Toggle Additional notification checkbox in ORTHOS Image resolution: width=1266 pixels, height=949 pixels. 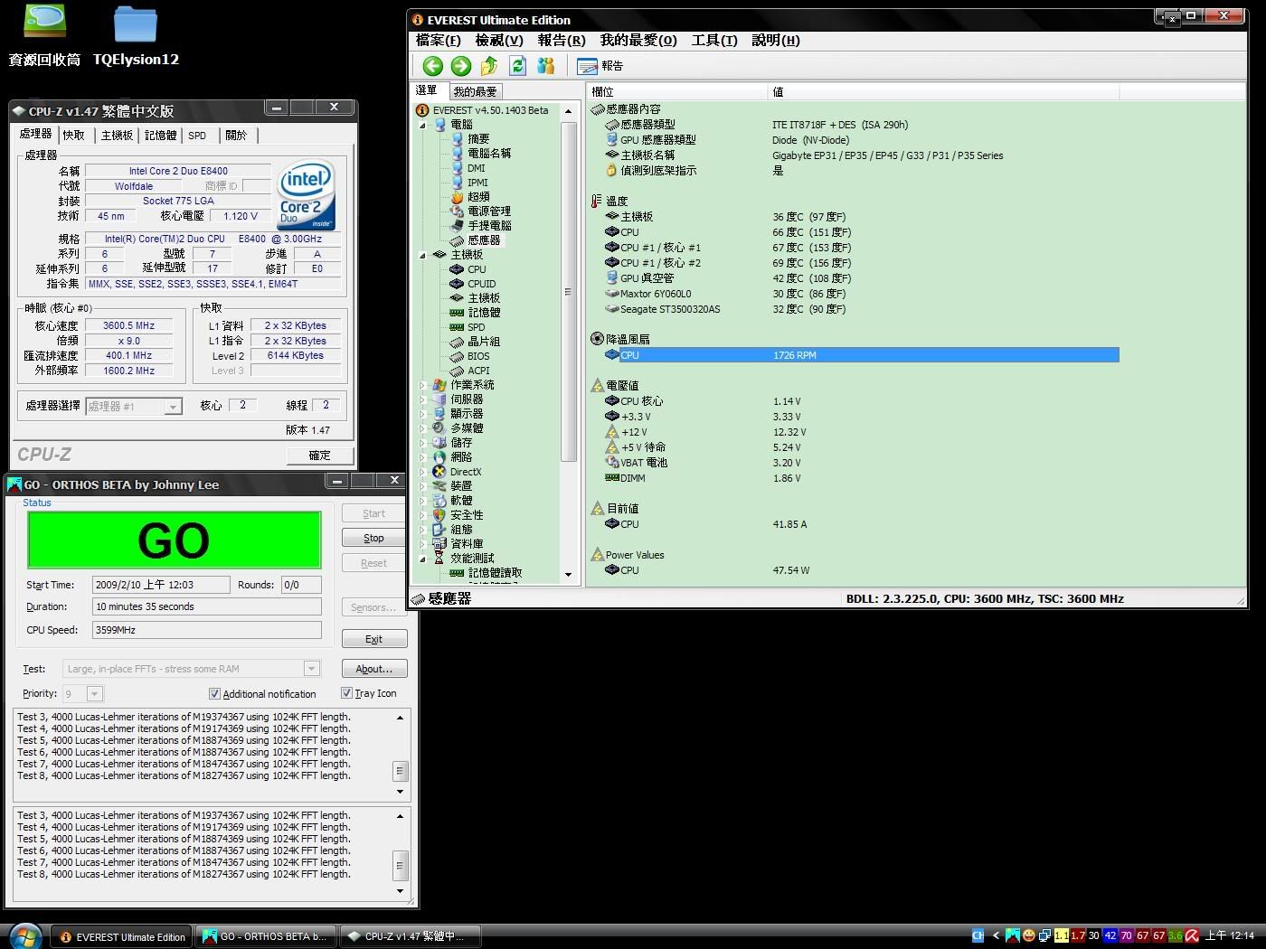tap(214, 694)
